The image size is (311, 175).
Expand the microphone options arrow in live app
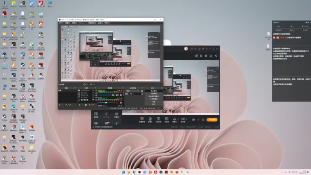pos(178,119)
